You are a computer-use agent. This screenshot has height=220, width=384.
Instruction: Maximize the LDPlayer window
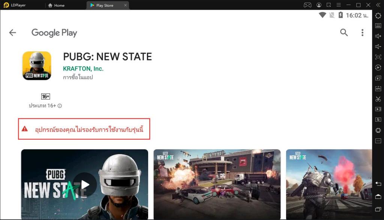coord(358,5)
